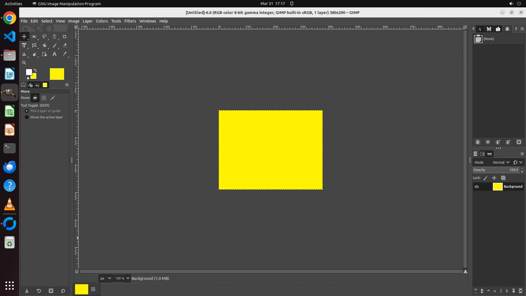Select the Zoom magnifier tool

[24, 63]
